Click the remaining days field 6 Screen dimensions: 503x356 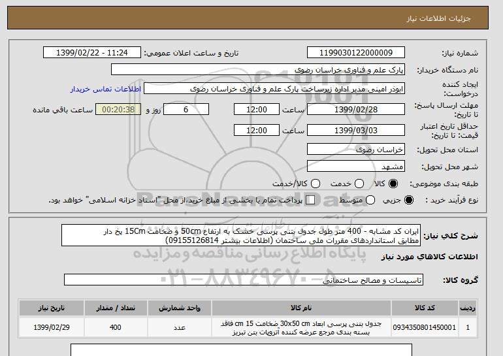point(186,109)
